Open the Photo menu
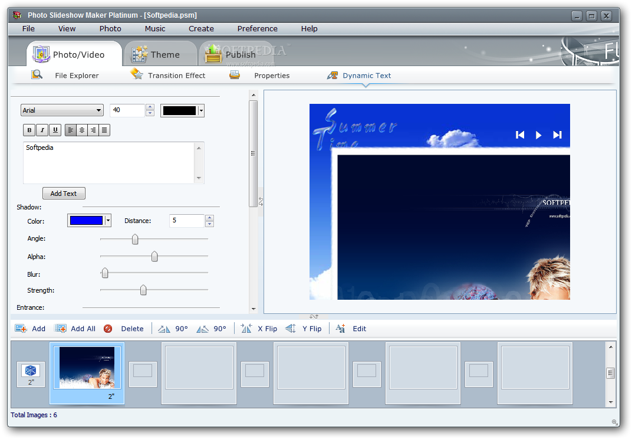The height and width of the screenshot is (439, 632). point(110,29)
